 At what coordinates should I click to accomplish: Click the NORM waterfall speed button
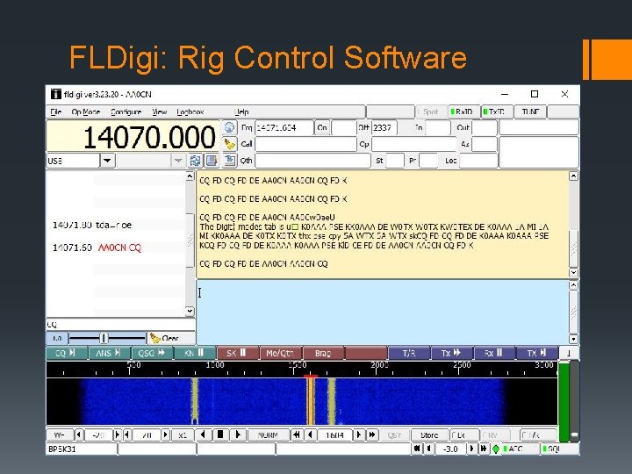[x=268, y=434]
